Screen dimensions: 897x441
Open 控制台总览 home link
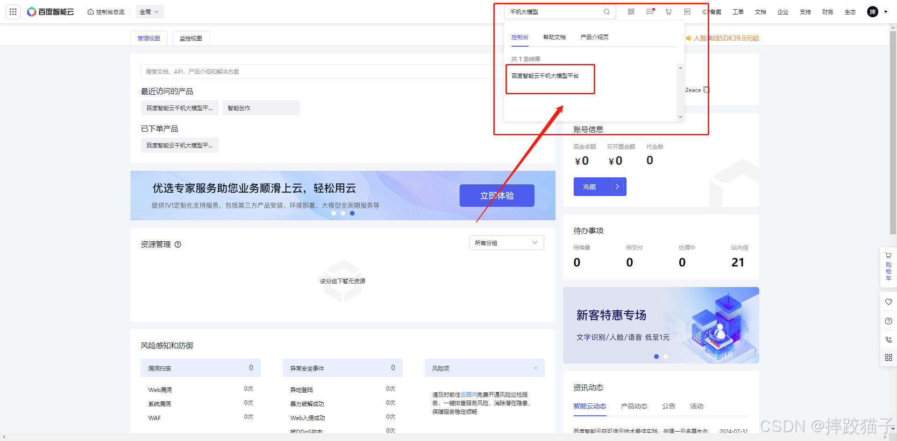point(106,12)
